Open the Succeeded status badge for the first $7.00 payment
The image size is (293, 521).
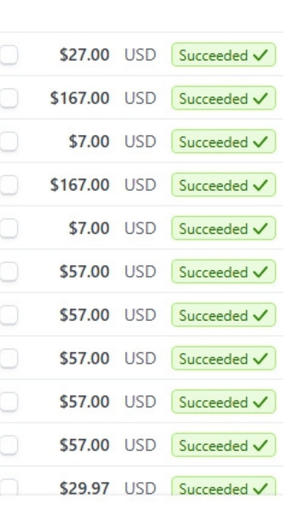point(224,141)
